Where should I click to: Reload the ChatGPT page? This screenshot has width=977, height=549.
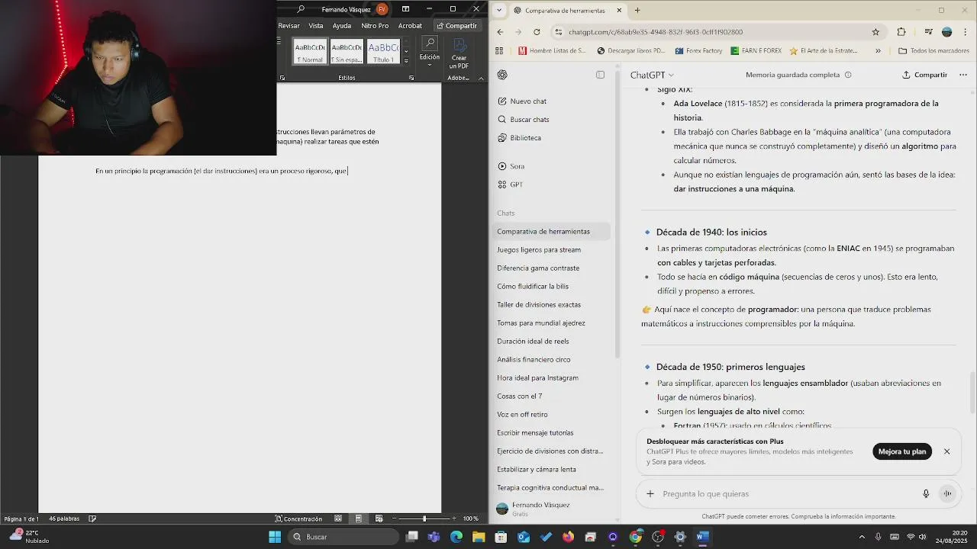[x=537, y=32]
